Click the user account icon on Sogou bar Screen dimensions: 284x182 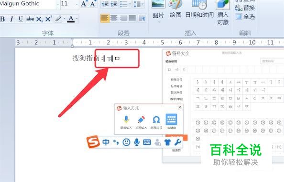click(x=157, y=142)
